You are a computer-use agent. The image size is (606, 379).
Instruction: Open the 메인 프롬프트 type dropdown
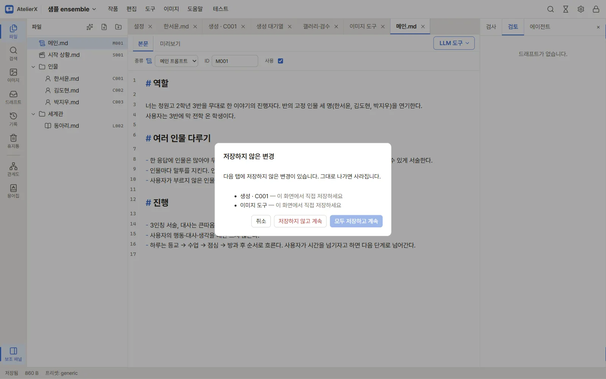coord(176,61)
